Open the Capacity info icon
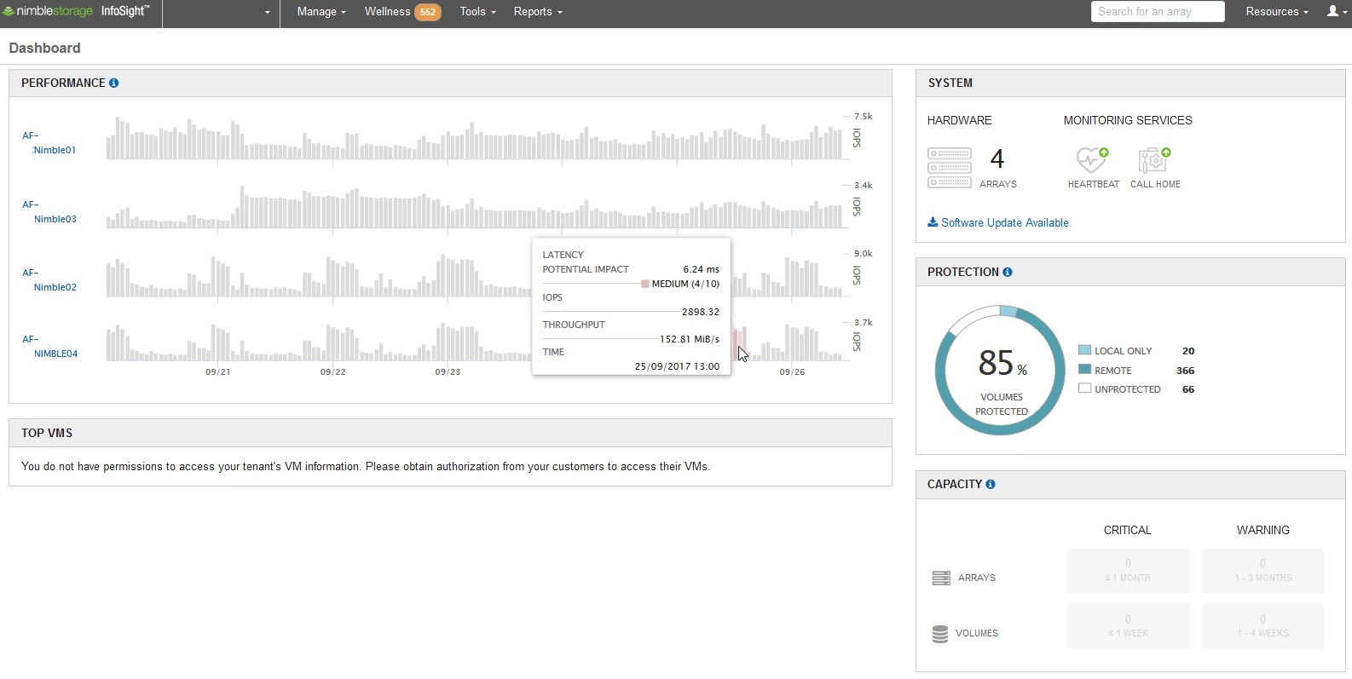 [x=991, y=484]
